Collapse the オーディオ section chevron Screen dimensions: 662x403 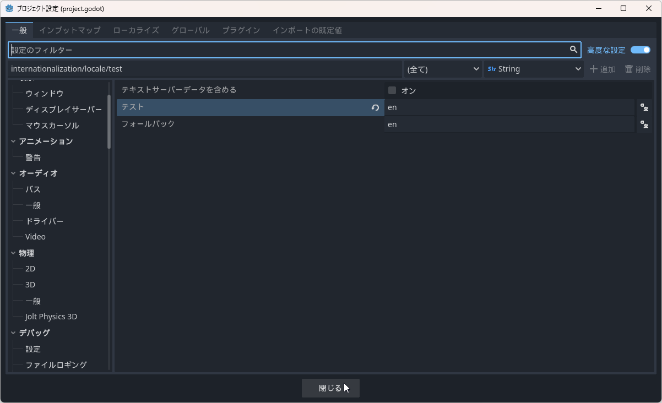pos(13,173)
